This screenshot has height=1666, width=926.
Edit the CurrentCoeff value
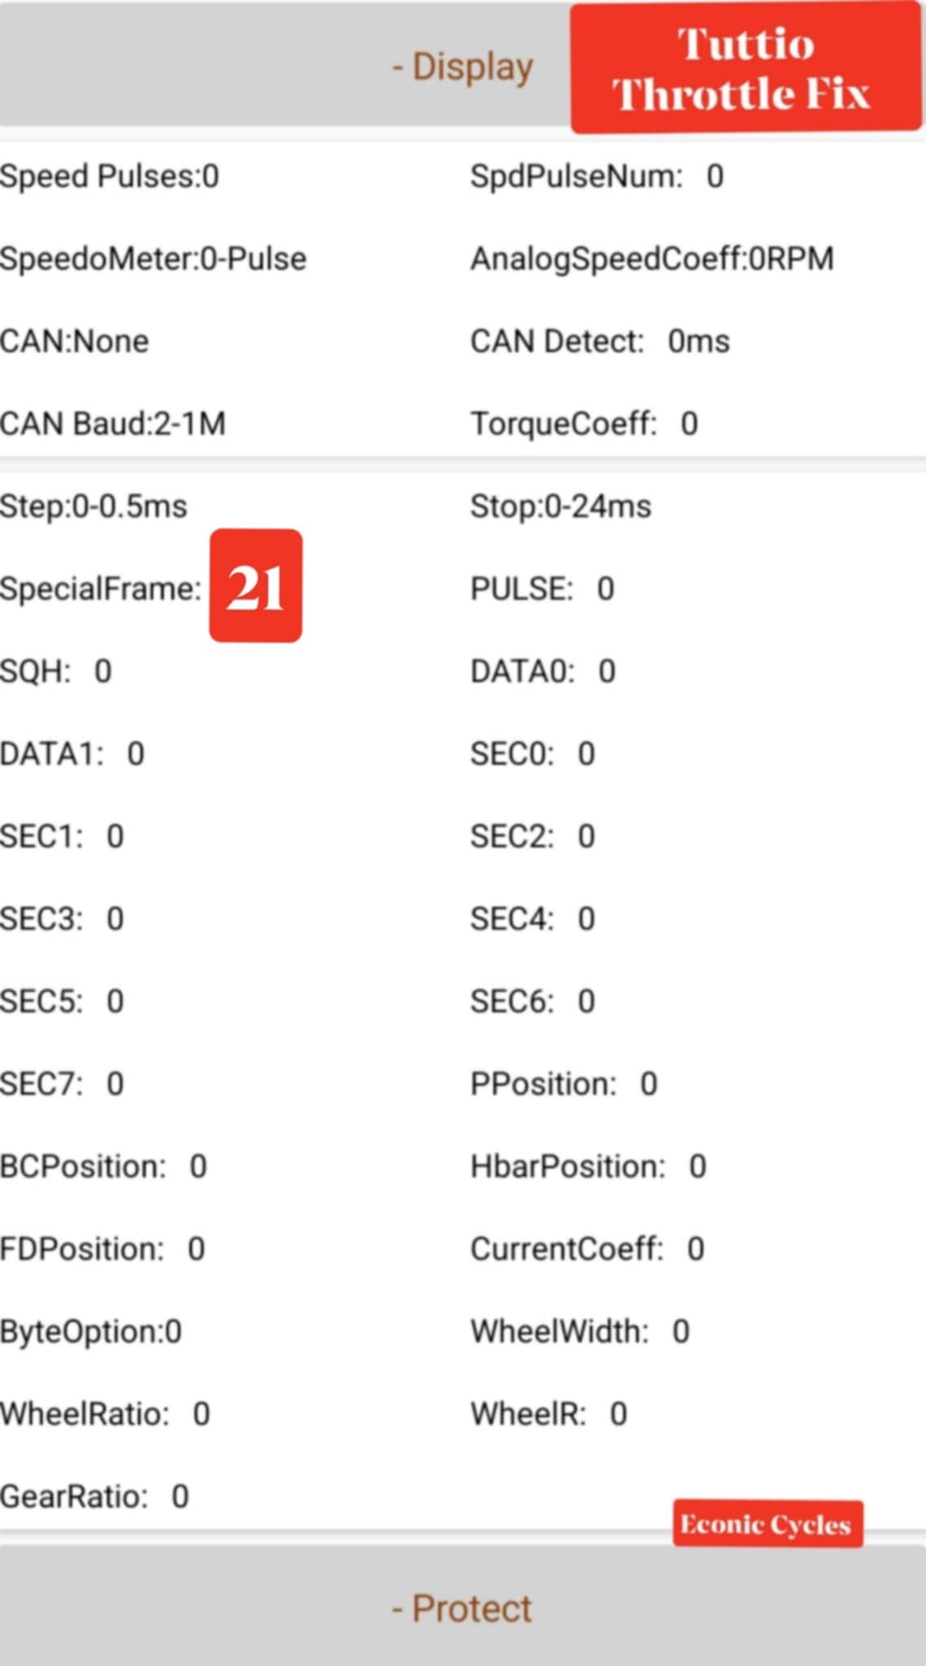(x=696, y=1249)
